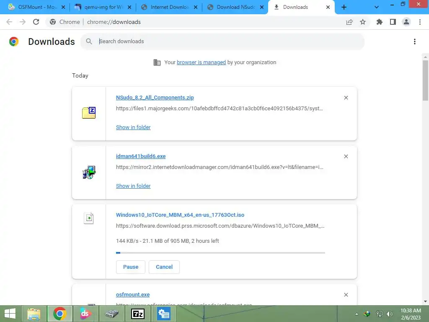The image size is (429, 322).
Task: Show NSudo zip in folder
Action: click(133, 127)
